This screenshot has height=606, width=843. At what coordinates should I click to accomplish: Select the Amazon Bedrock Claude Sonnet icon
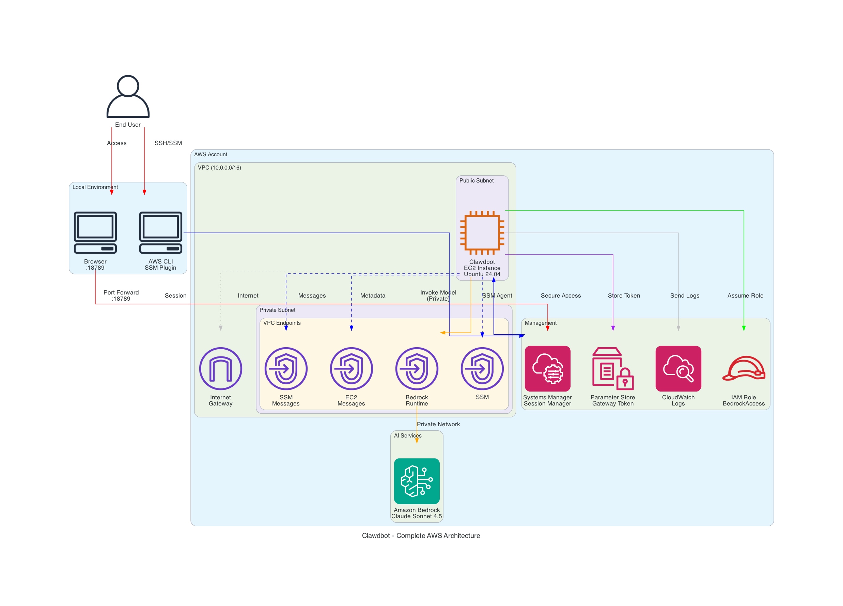417,481
